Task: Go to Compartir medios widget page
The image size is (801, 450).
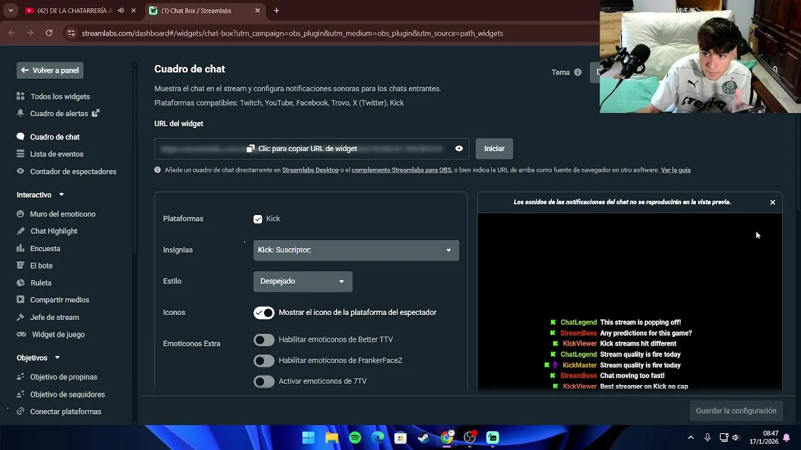Action: [59, 300]
